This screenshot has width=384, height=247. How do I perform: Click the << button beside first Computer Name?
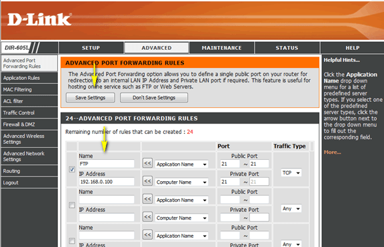(x=147, y=181)
